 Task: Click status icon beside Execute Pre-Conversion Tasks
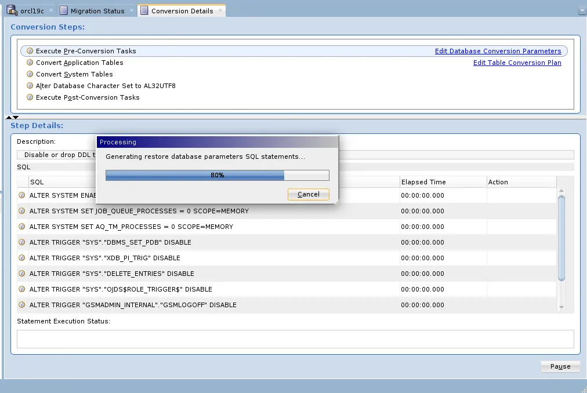click(30, 50)
